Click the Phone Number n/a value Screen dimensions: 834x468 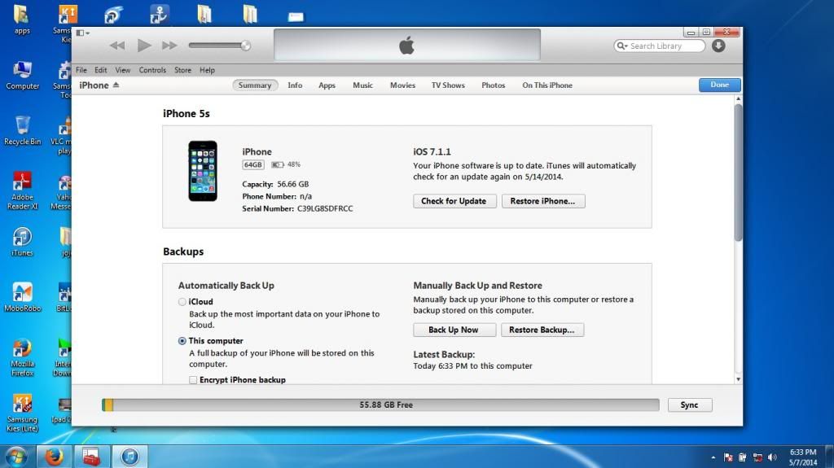(x=306, y=196)
